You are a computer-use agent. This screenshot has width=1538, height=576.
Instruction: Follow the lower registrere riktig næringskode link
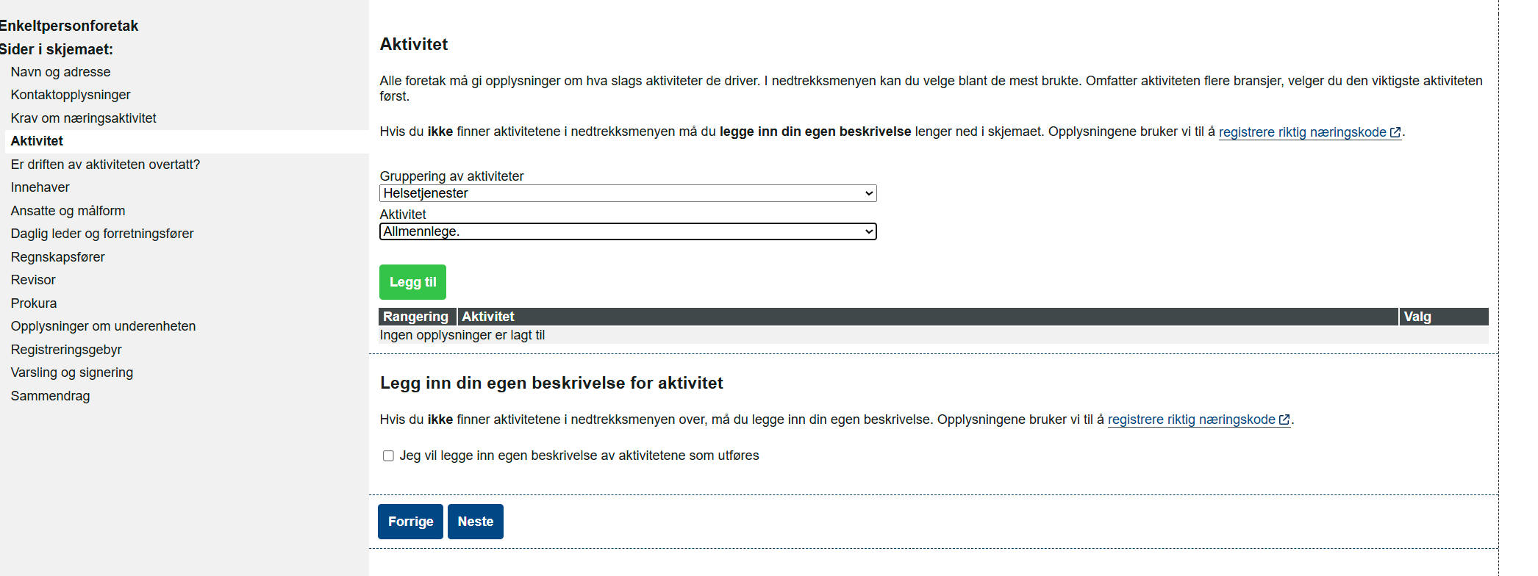(1191, 420)
